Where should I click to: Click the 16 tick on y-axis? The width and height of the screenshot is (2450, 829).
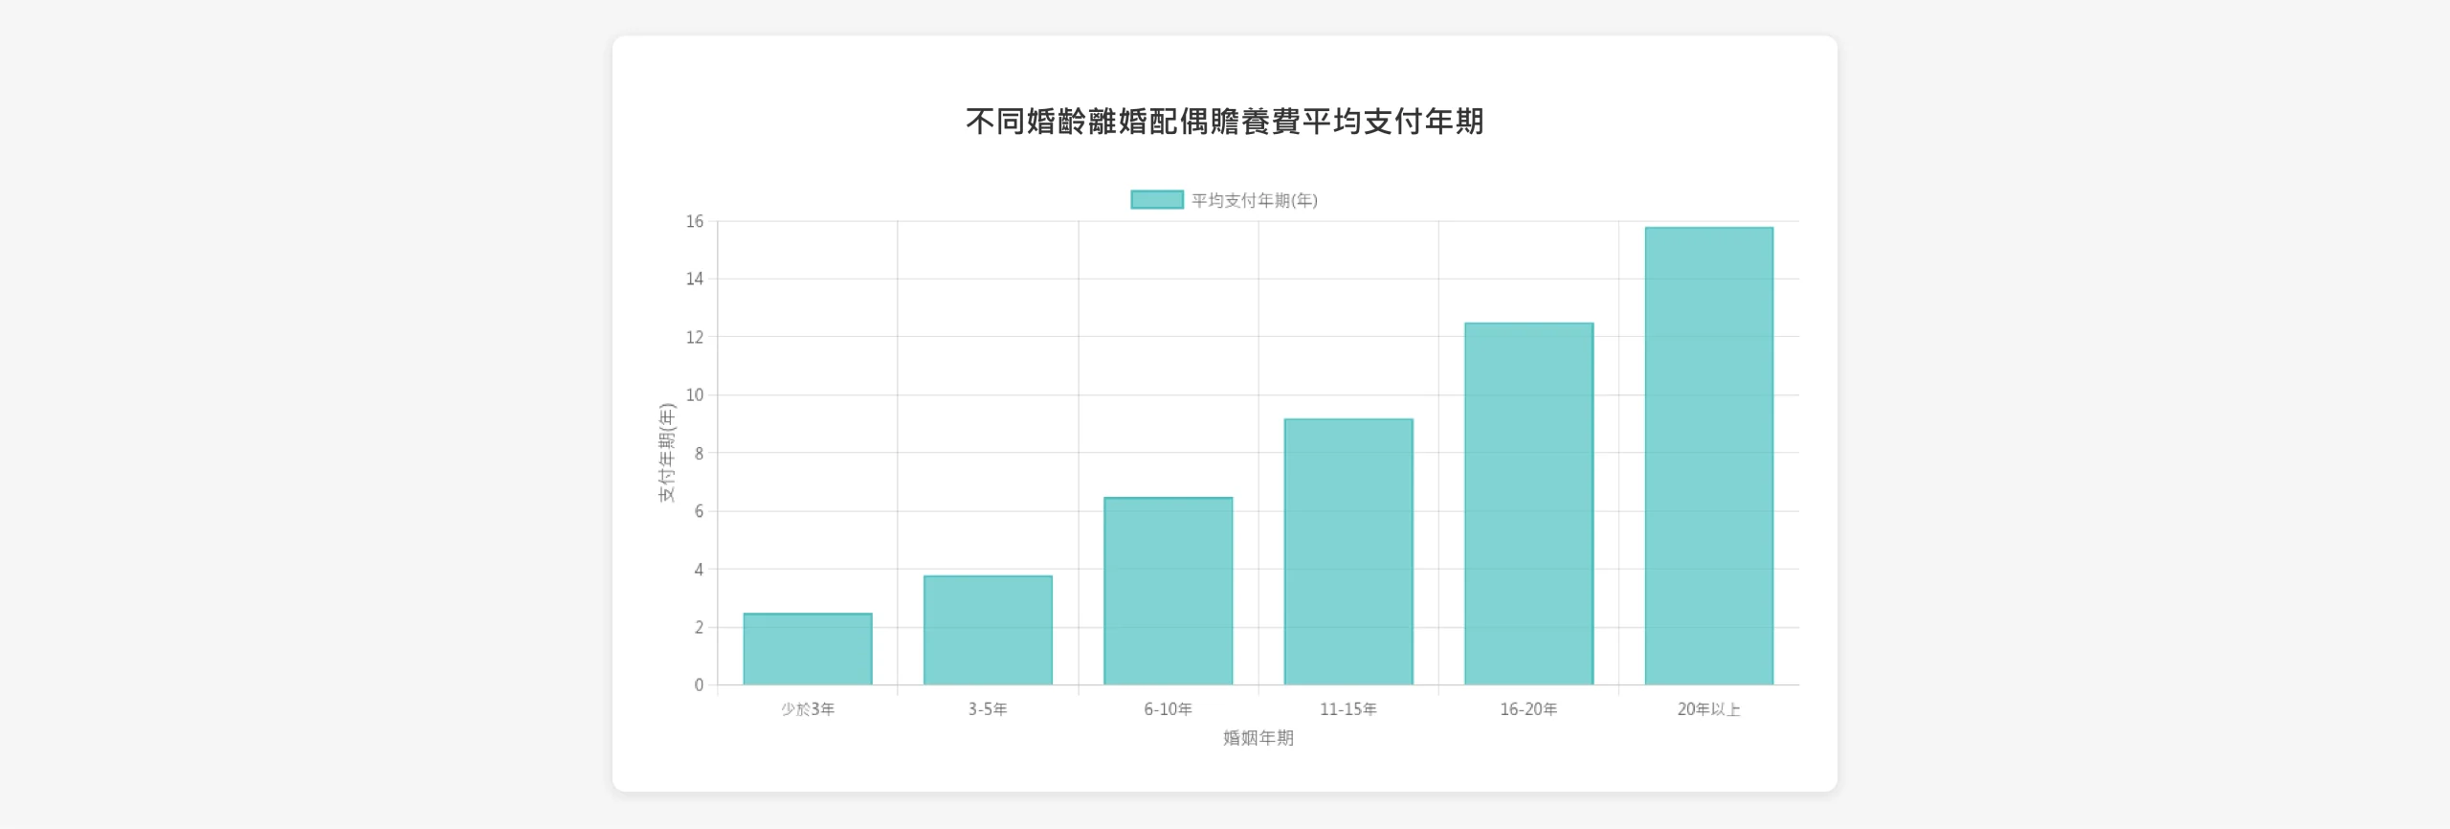(x=694, y=222)
